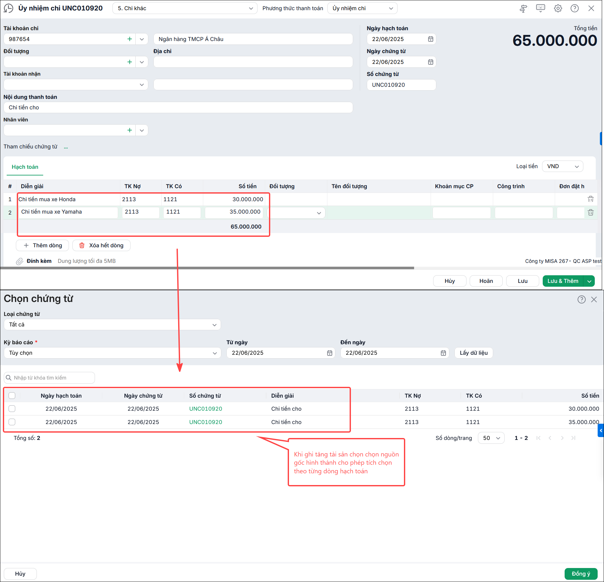
Task: Switch to the Hạch toán tab
Action: [x=25, y=167]
